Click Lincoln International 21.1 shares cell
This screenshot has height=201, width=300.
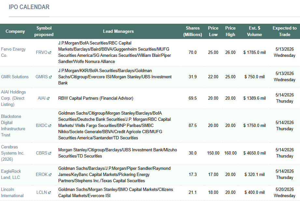click(x=193, y=193)
